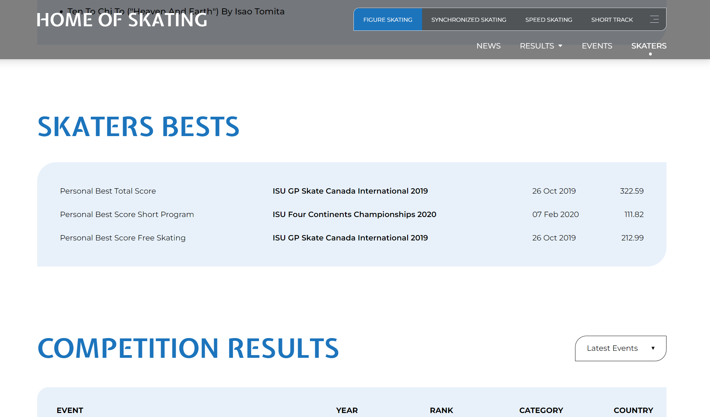Click the YEAR column header
The width and height of the screenshot is (710, 417).
coord(347,410)
